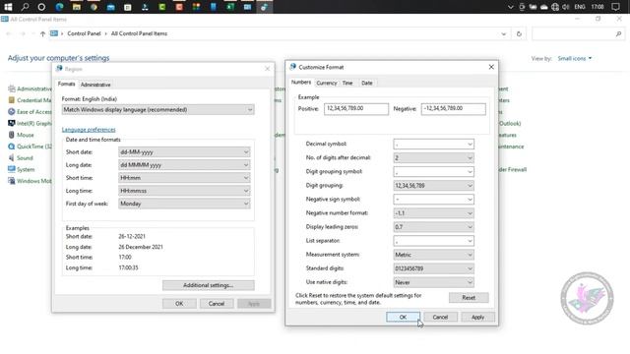Cancel the Customize Format dialog
The image size is (630, 354).
440,317
